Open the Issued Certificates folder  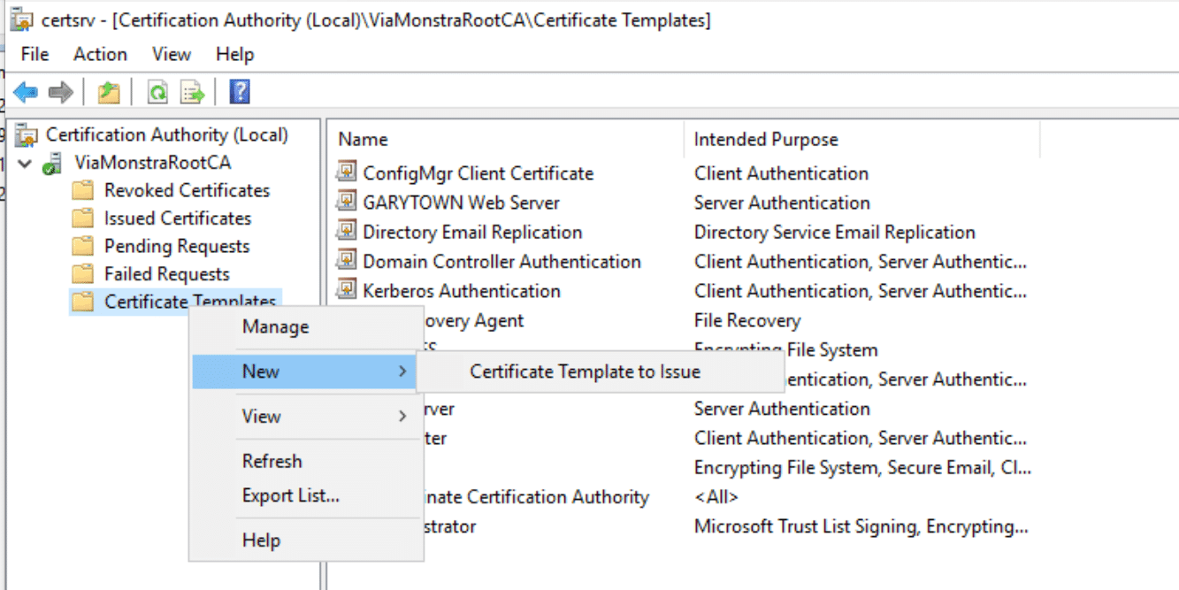pos(177,218)
